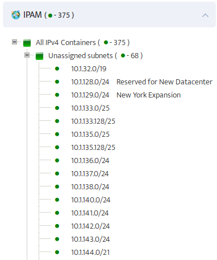Collapse the Unassigned subnets tree node
The width and height of the screenshot is (217, 260).
coord(27,55)
